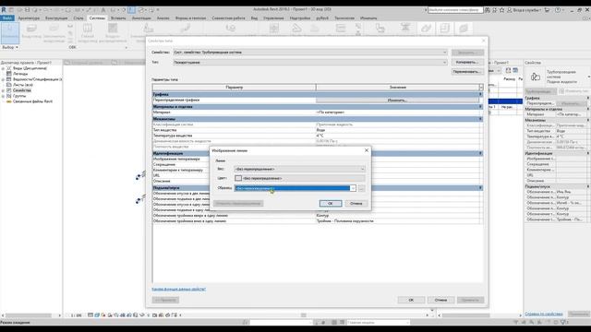
Task: Open the Вес line weight dropdown
Action: click(299, 169)
